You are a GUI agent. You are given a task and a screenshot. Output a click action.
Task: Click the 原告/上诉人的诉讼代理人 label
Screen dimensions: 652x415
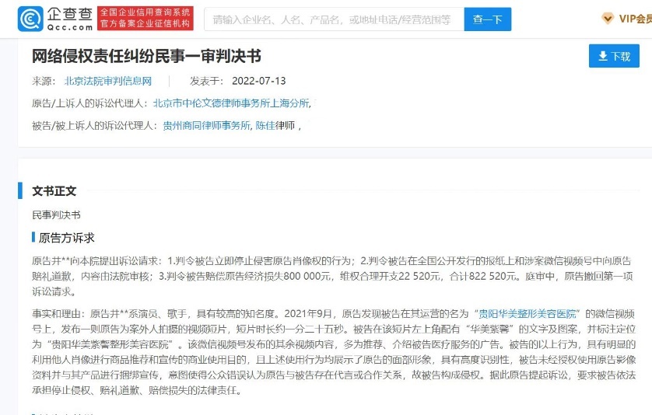89,103
